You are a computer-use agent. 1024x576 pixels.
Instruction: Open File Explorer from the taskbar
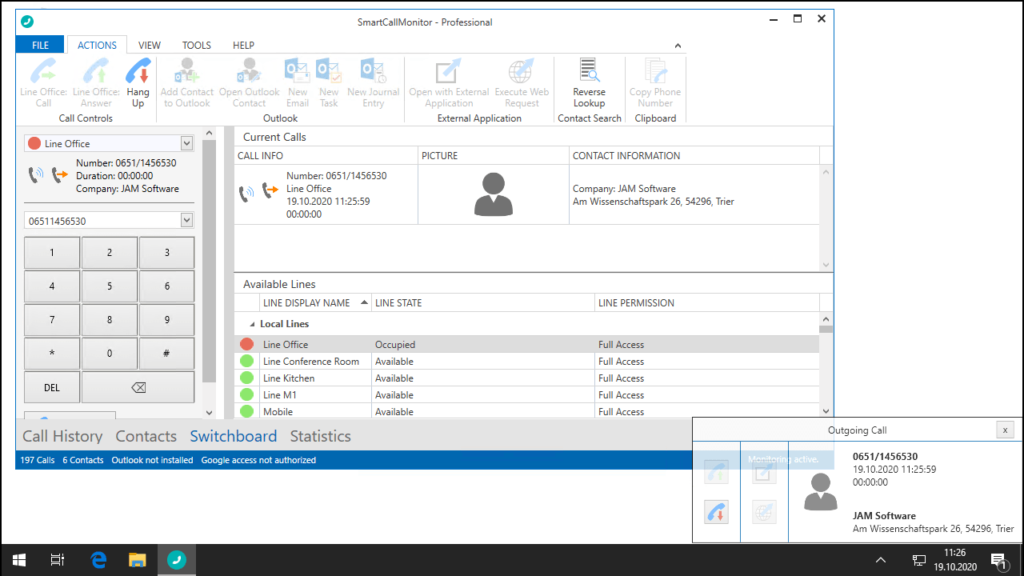coord(138,560)
